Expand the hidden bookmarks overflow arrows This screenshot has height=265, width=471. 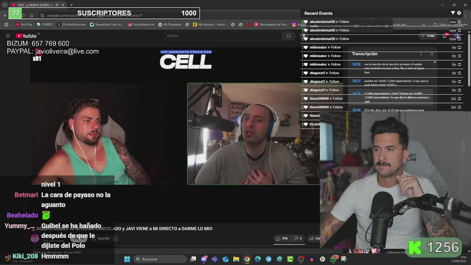(x=424, y=24)
